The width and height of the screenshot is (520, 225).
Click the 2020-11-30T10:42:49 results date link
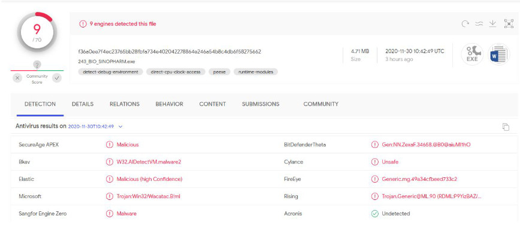click(x=91, y=127)
